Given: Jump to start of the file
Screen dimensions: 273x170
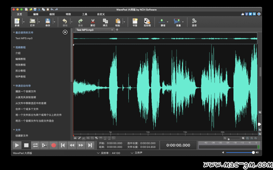Looking at the screenshot, I should (63, 145).
